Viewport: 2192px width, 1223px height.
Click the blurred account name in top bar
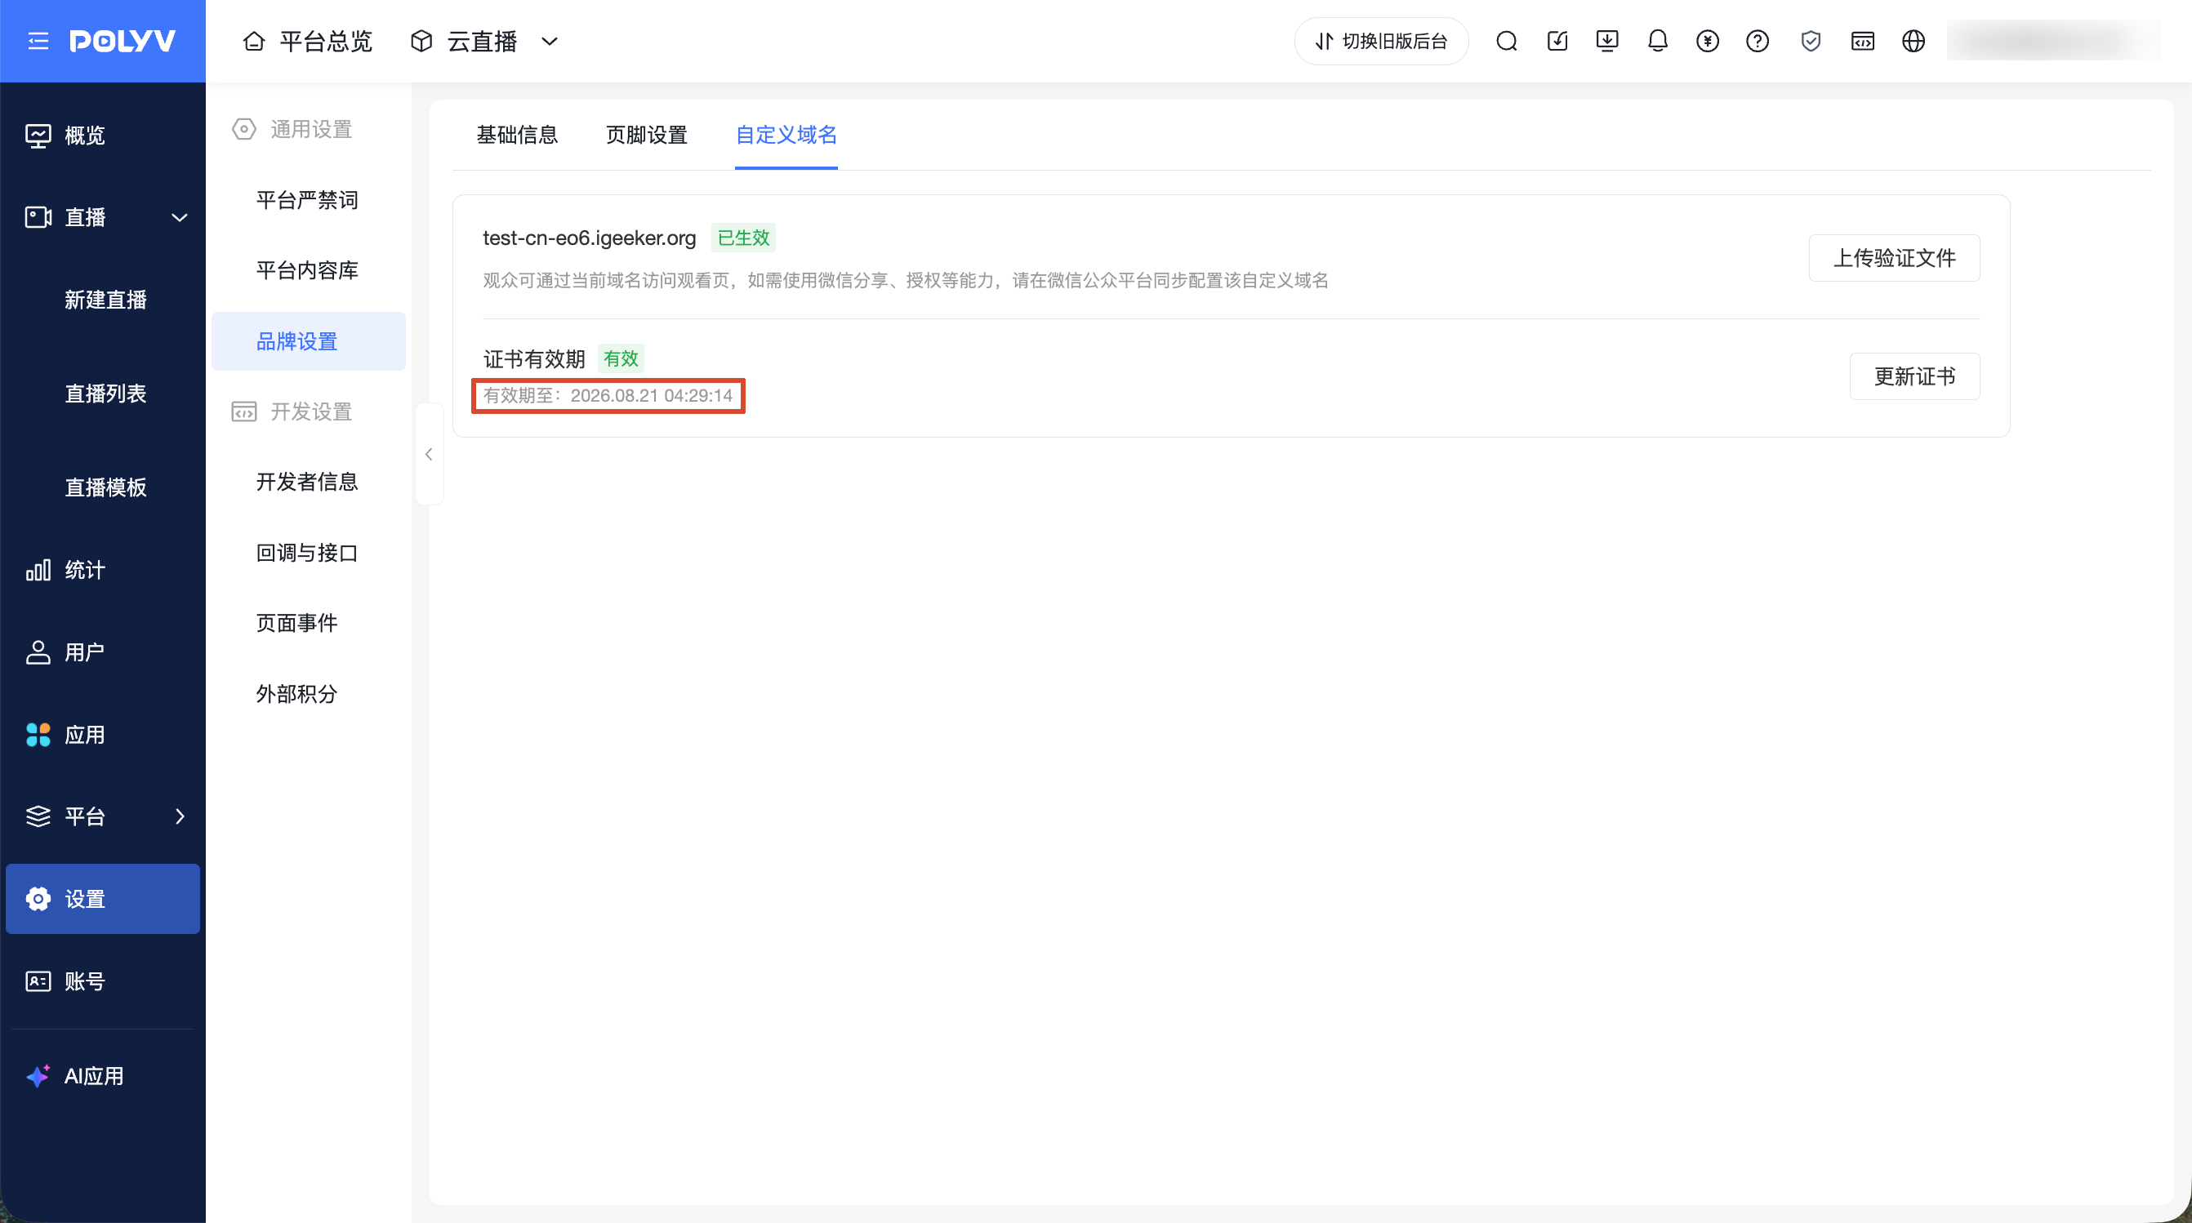pyautogui.click(x=2054, y=41)
